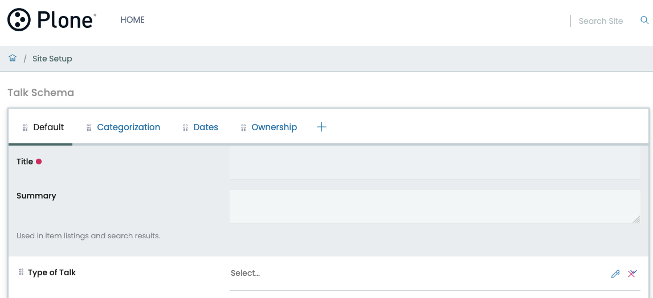Click into the Title text field
Screen dimensions: 653x298
pos(434,162)
